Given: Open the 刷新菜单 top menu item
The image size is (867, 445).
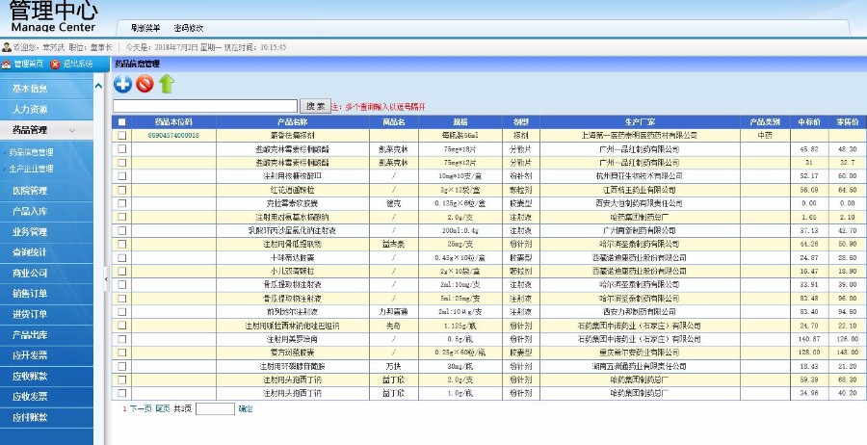Looking at the screenshot, I should tap(145, 28).
